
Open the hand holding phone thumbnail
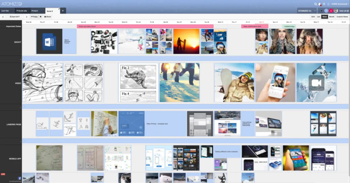(x=275, y=82)
